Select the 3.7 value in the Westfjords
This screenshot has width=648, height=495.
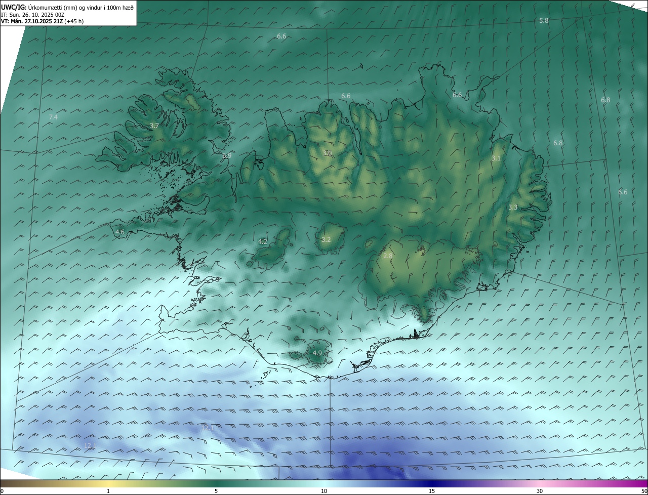(x=154, y=126)
